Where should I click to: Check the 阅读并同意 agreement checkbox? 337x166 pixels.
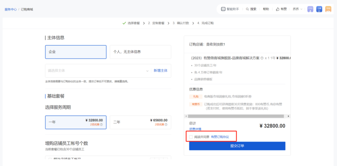pyautogui.click(x=191, y=137)
